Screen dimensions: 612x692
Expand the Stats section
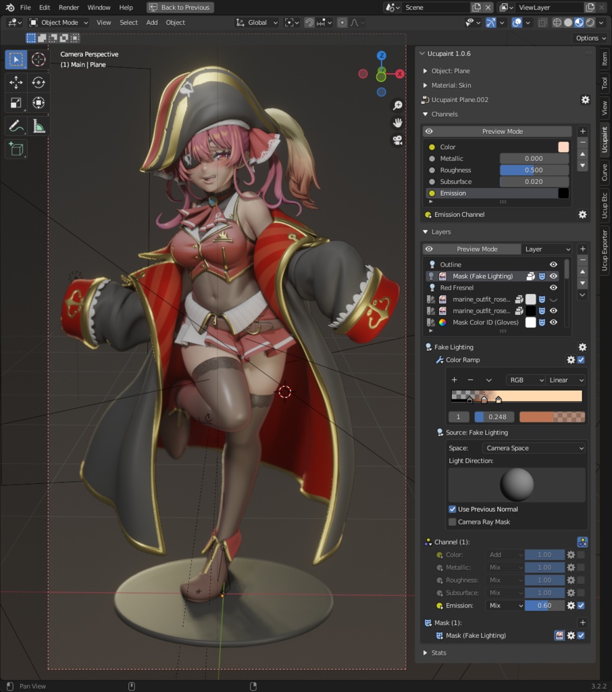(x=439, y=652)
